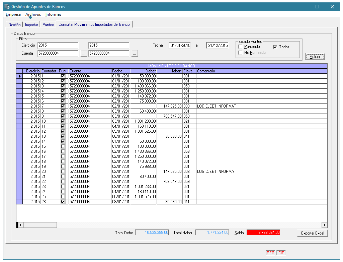This screenshot has width=343, height=262.
Task: Click the app icon in the title bar
Action: coord(7,7)
